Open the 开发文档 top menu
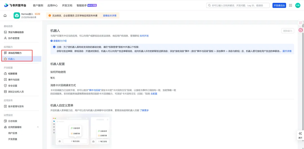Screen dimensions: 304x149 [x=67, y=5]
